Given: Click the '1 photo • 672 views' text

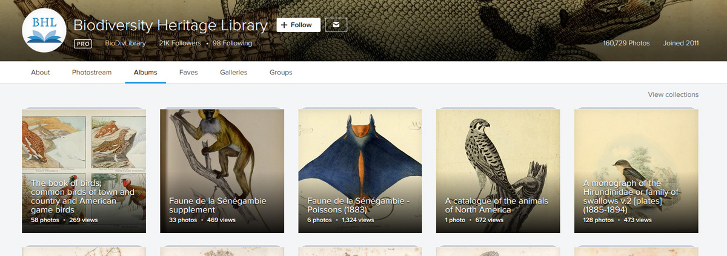Looking at the screenshot, I should pyautogui.click(x=474, y=220).
